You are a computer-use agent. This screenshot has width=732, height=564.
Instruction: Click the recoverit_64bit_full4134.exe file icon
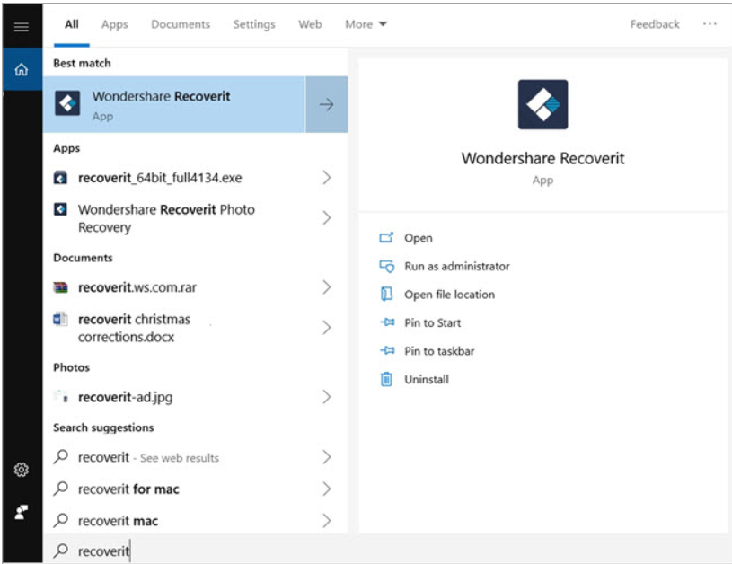click(60, 178)
